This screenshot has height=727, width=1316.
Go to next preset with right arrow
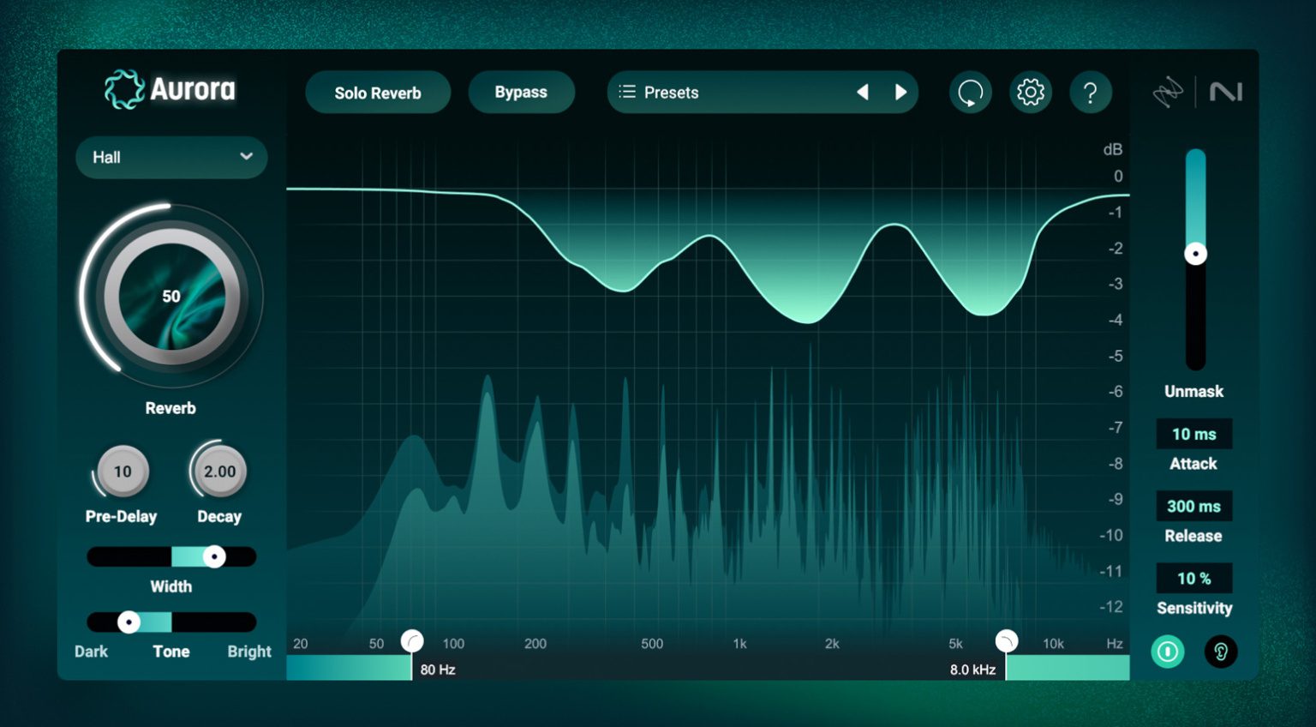point(900,93)
